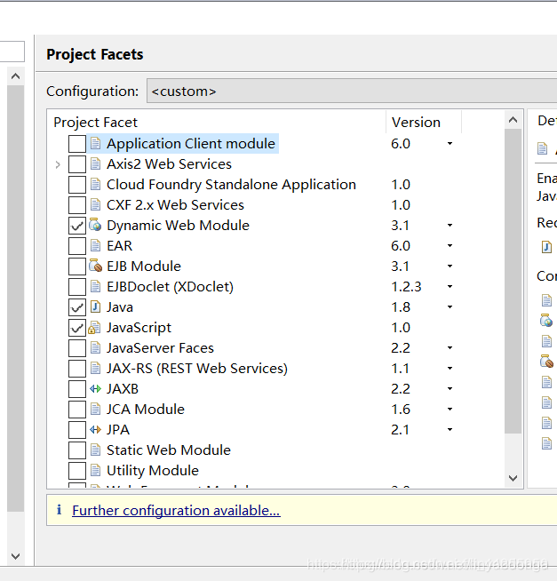Open the JAXB version dropdown arrow
Screen dimensions: 557x581
[450, 389]
